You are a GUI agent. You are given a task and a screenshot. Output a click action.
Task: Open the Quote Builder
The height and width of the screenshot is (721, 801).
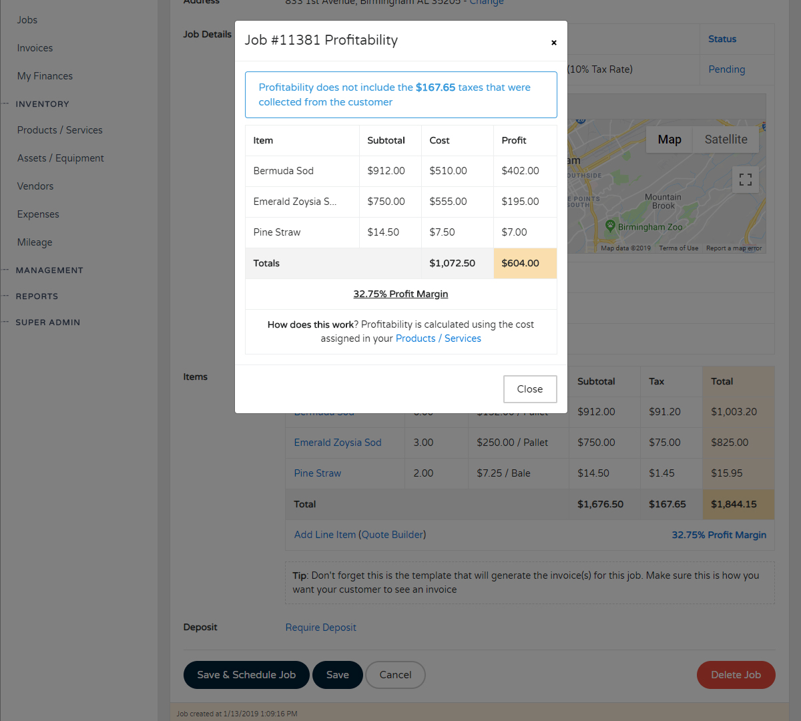click(392, 534)
